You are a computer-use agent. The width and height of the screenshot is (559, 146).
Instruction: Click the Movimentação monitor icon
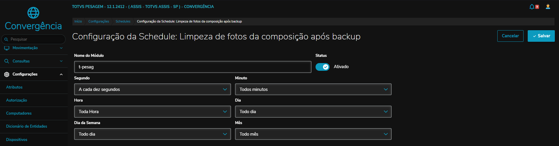pyautogui.click(x=7, y=48)
